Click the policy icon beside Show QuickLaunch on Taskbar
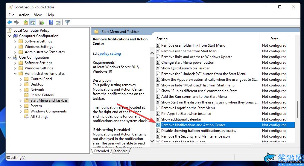Screen dimensions: 304x166 point(158,68)
